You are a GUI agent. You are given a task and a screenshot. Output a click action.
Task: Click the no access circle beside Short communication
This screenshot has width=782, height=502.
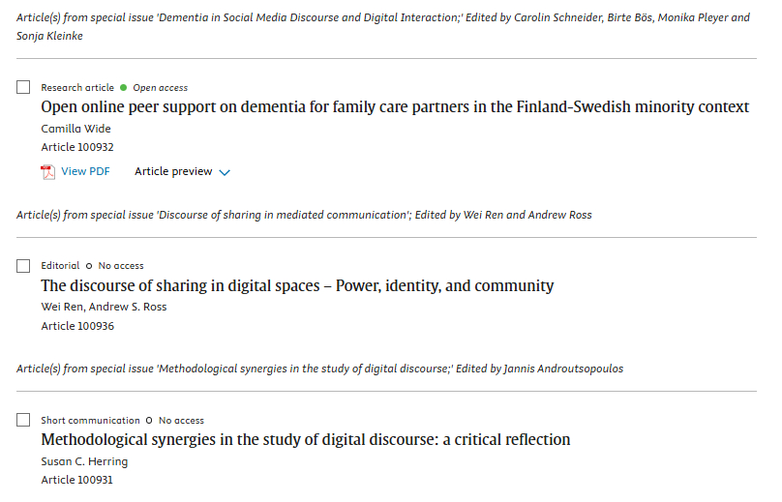click(149, 421)
